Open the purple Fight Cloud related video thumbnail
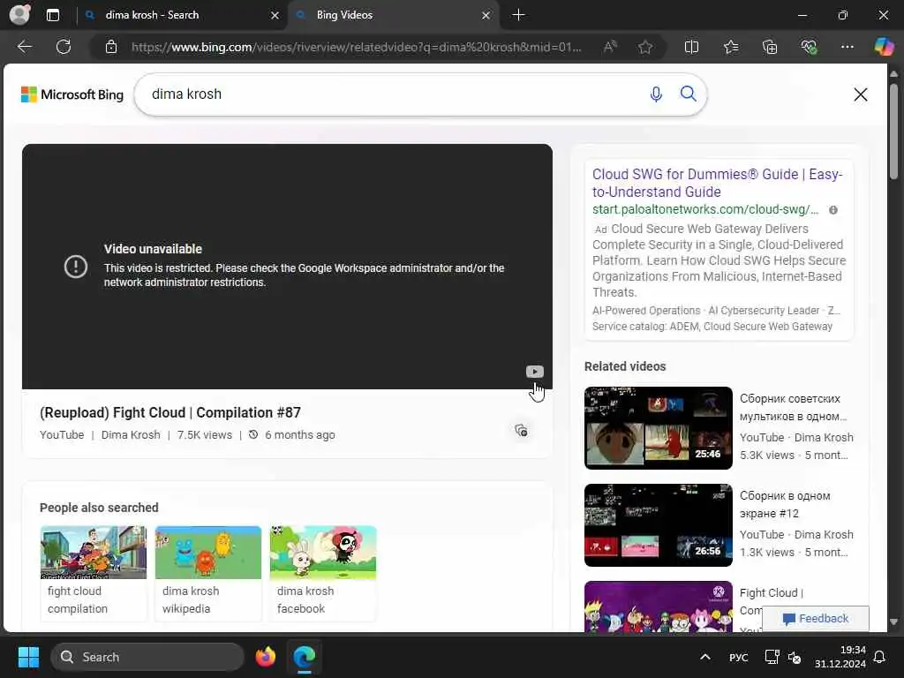Screen dimensions: 904x678 [x=658, y=606]
